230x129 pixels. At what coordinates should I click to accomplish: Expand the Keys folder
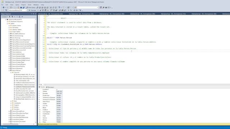[11, 101]
